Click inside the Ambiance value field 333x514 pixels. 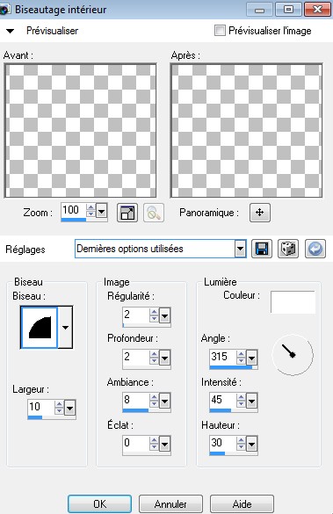[135, 400]
